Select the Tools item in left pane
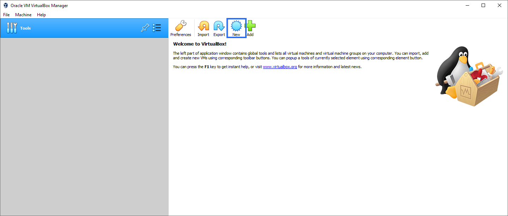 click(84, 28)
